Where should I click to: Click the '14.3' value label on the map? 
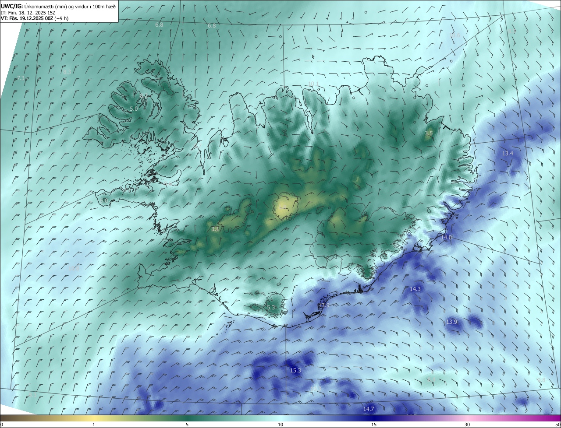pyautogui.click(x=415, y=289)
